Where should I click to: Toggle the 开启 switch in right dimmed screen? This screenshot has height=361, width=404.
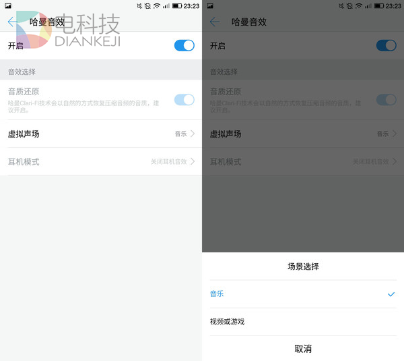pyautogui.click(x=386, y=45)
